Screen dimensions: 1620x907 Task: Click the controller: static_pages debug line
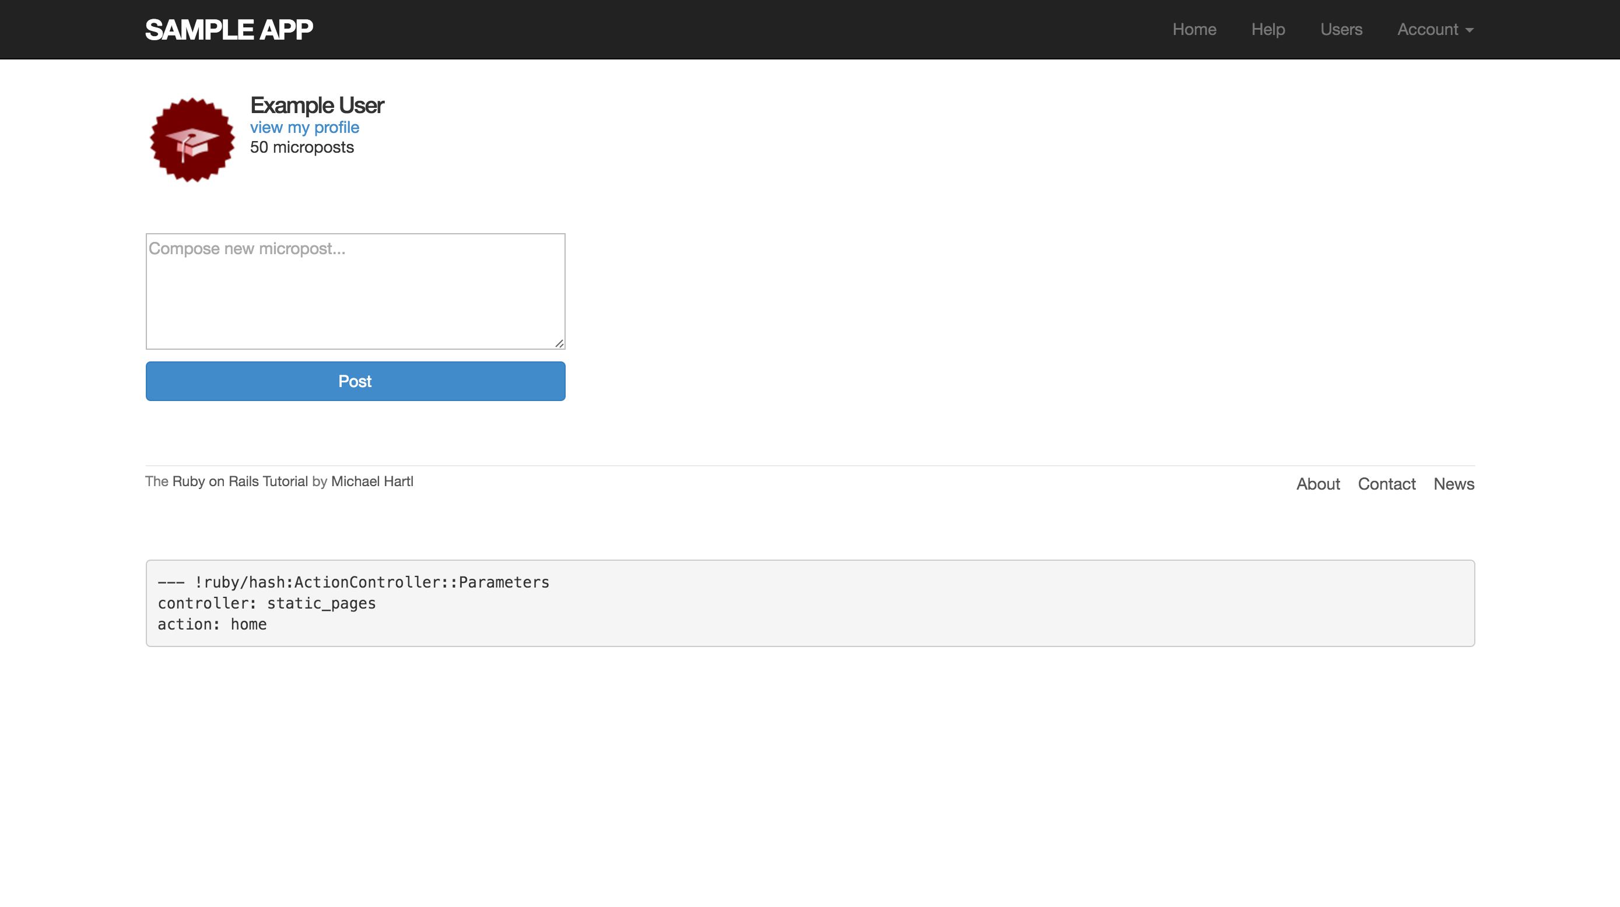[x=267, y=603]
